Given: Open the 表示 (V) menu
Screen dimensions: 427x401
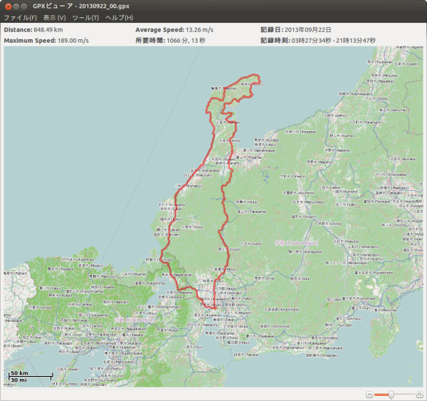Looking at the screenshot, I should click(x=54, y=17).
